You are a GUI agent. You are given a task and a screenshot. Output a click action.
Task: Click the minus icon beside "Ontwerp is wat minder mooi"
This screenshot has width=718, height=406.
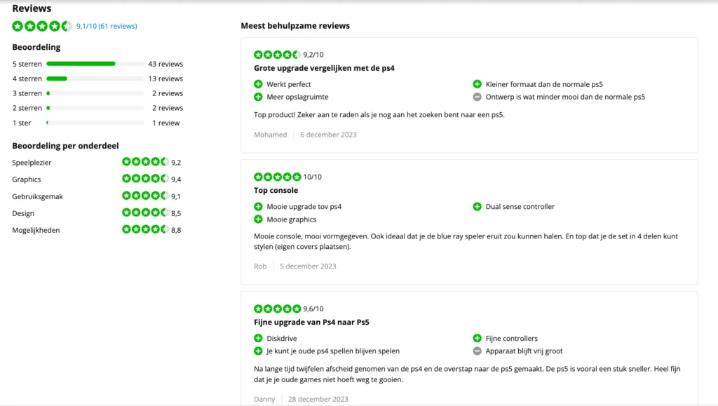tap(477, 97)
